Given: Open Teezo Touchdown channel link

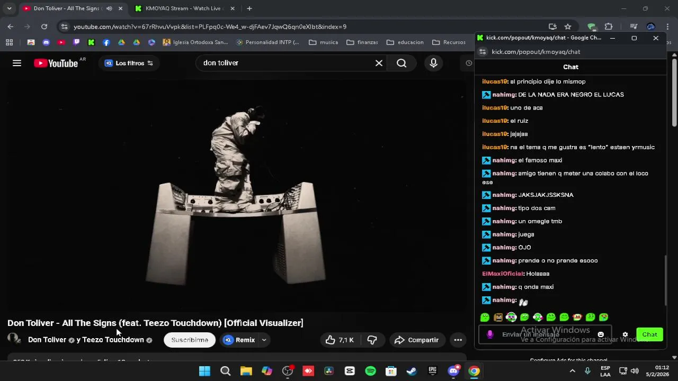Looking at the screenshot, I should [x=113, y=340].
